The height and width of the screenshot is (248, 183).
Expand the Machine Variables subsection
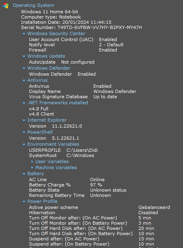32,167
